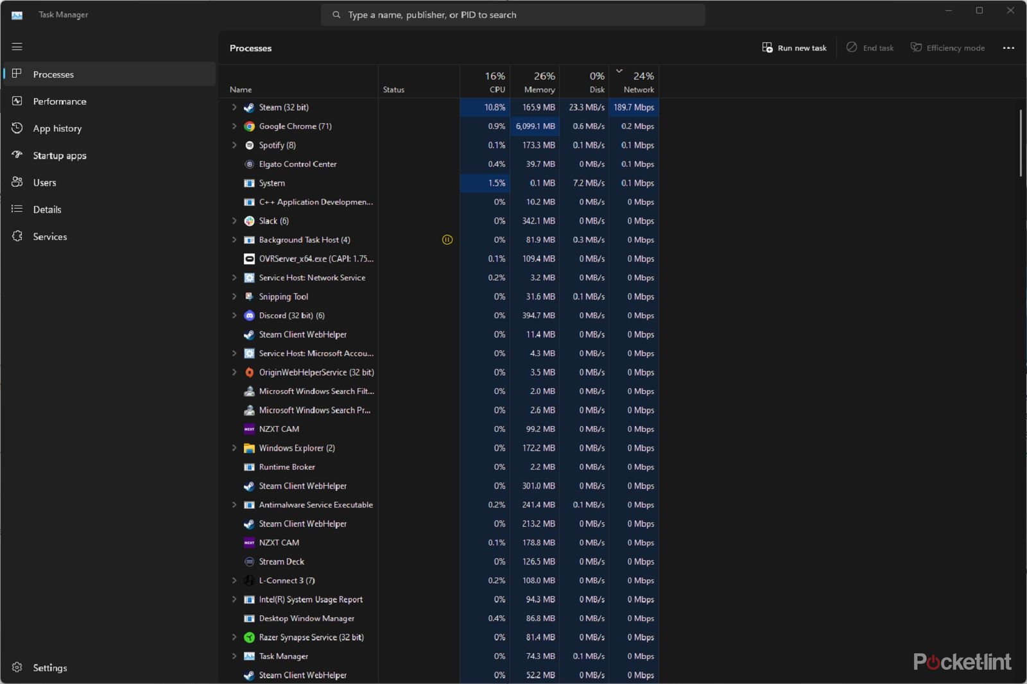Click the L-Connect 3 icon

pos(249,581)
